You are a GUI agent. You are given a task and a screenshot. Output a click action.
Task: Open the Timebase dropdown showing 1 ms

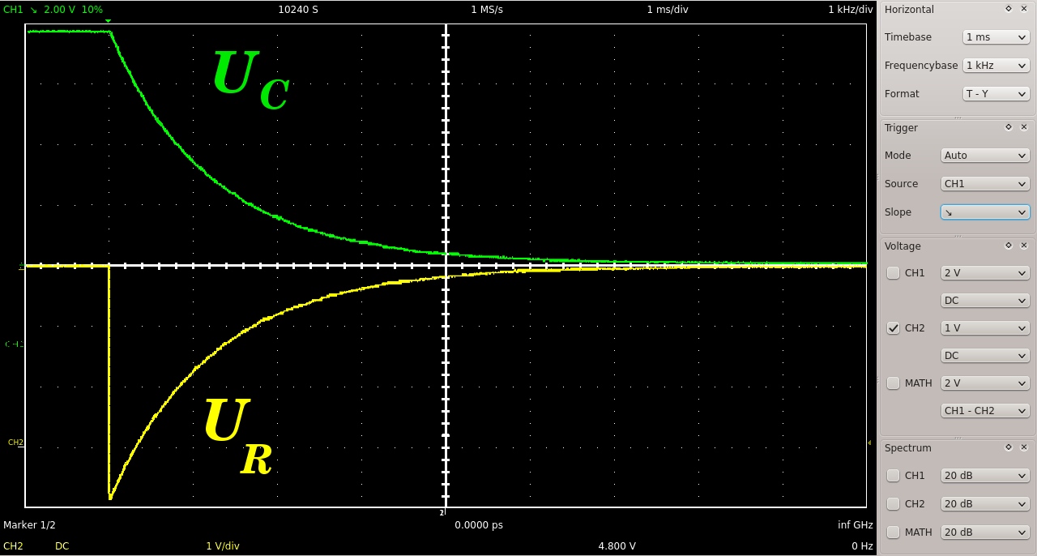pos(995,36)
